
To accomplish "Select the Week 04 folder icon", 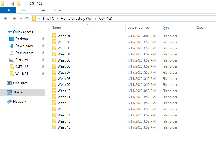I will pyautogui.click(x=54, y=54).
